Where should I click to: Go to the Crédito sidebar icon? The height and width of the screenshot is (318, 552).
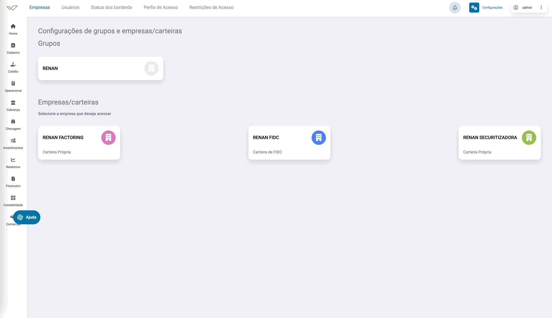[13, 65]
